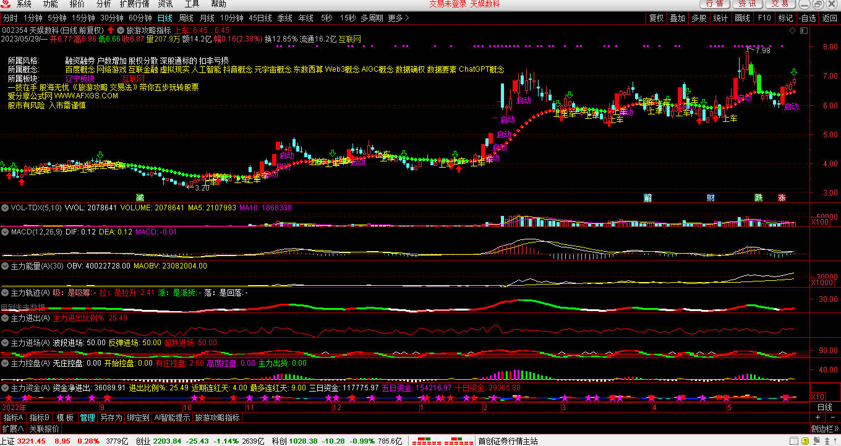Open the 扩展行情 menu
The height and width of the screenshot is (446, 841).
coord(134,4)
